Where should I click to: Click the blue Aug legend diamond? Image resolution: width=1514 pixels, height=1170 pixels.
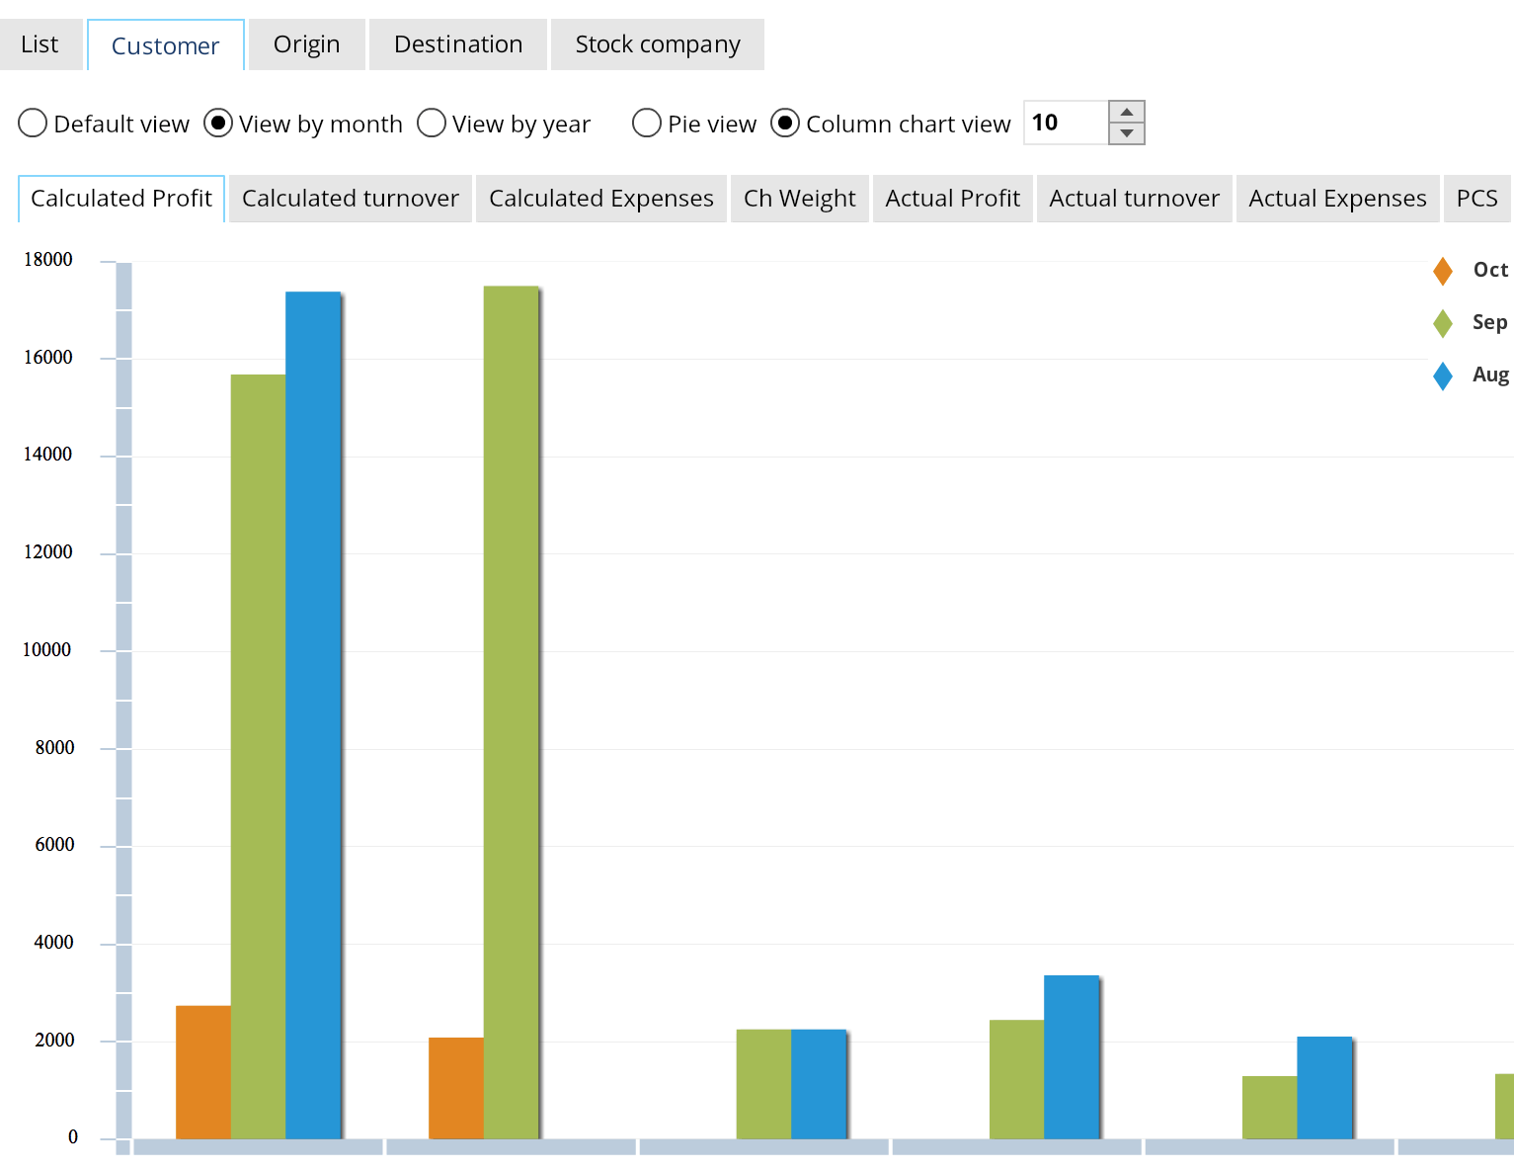1442,376
